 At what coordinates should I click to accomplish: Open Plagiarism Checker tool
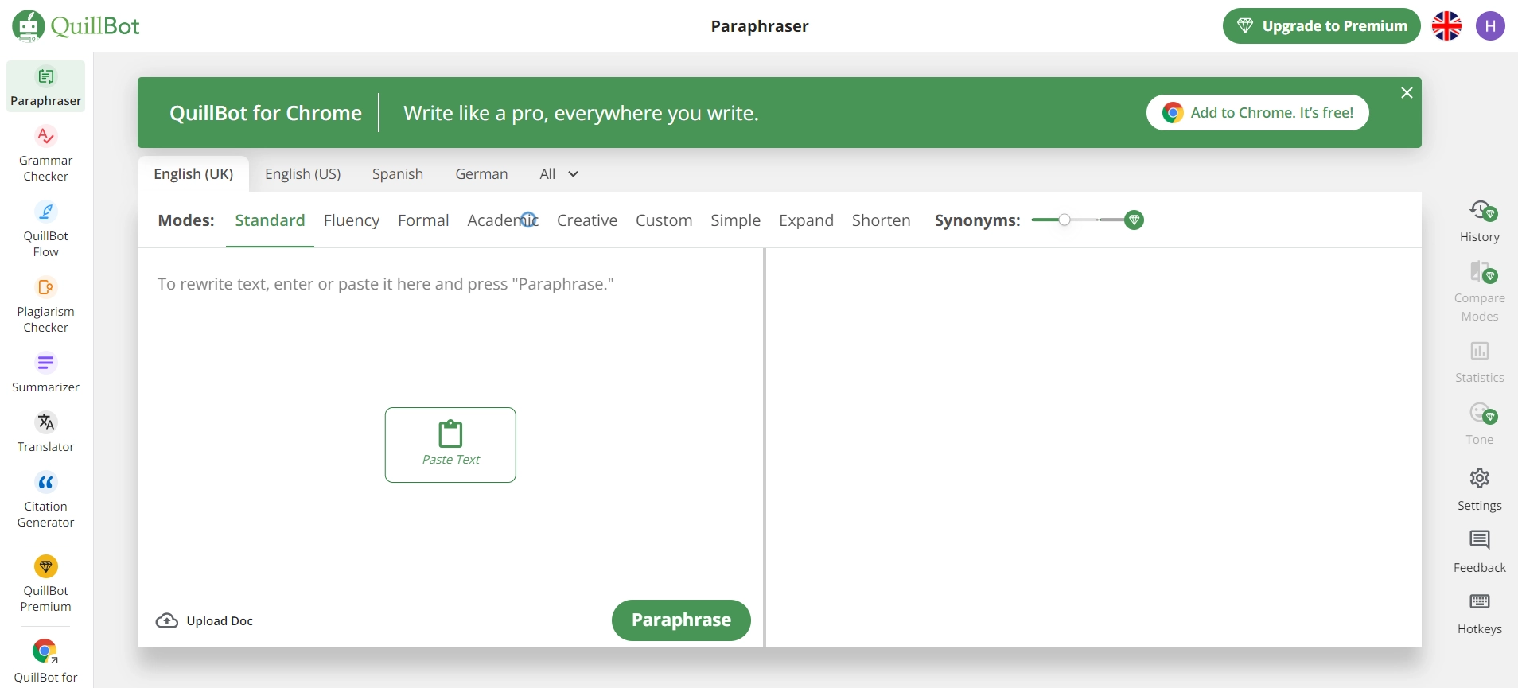[46, 305]
